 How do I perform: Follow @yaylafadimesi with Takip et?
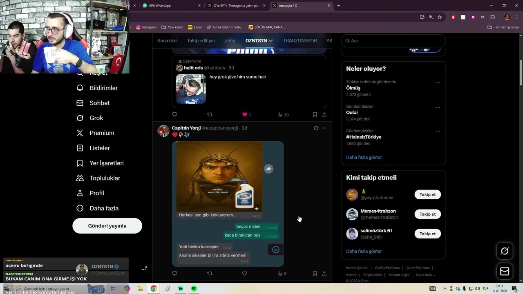click(427, 194)
